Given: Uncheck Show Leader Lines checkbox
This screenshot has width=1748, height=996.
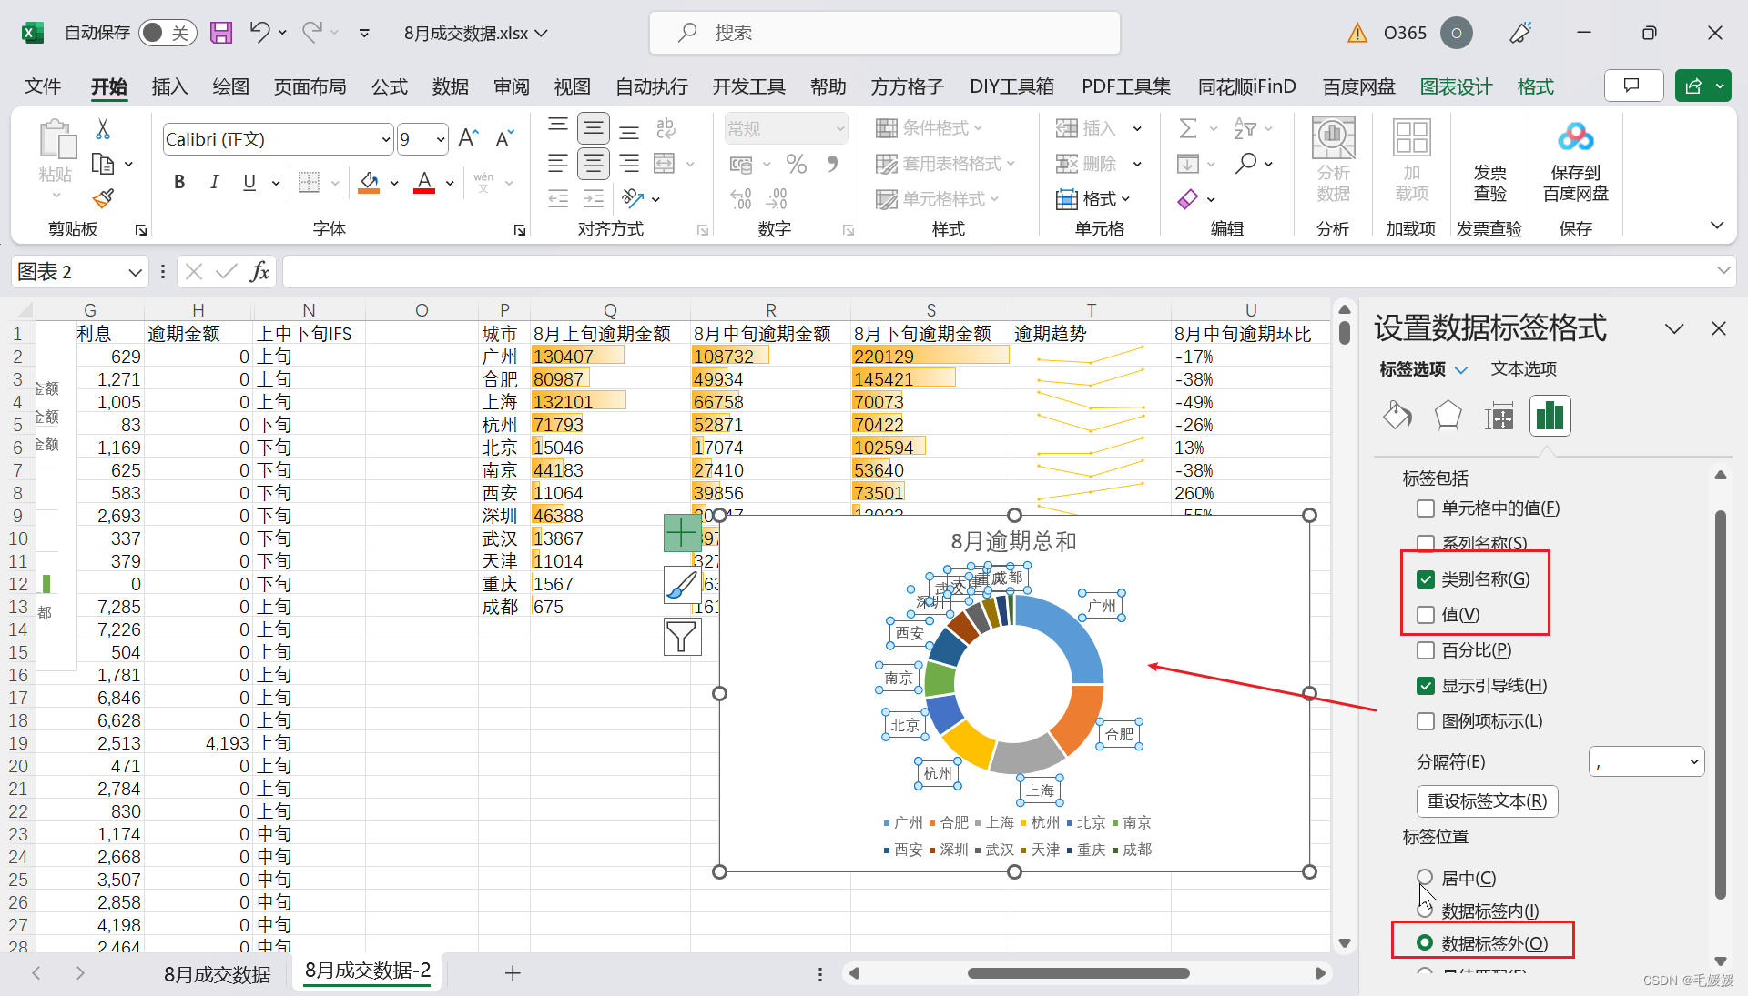Looking at the screenshot, I should tap(1426, 686).
